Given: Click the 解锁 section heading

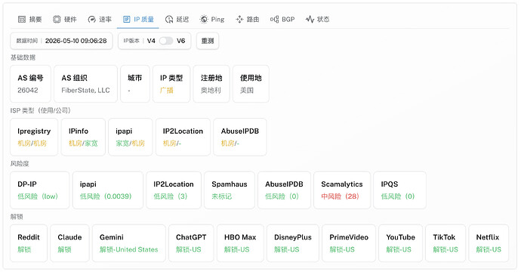Looking at the screenshot, I should click(17, 217).
